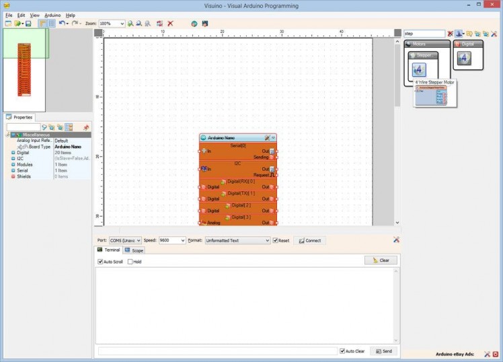Viewport: 503px width, 362px height.
Task: Switch to the Scope tab
Action: pyautogui.click(x=134, y=250)
